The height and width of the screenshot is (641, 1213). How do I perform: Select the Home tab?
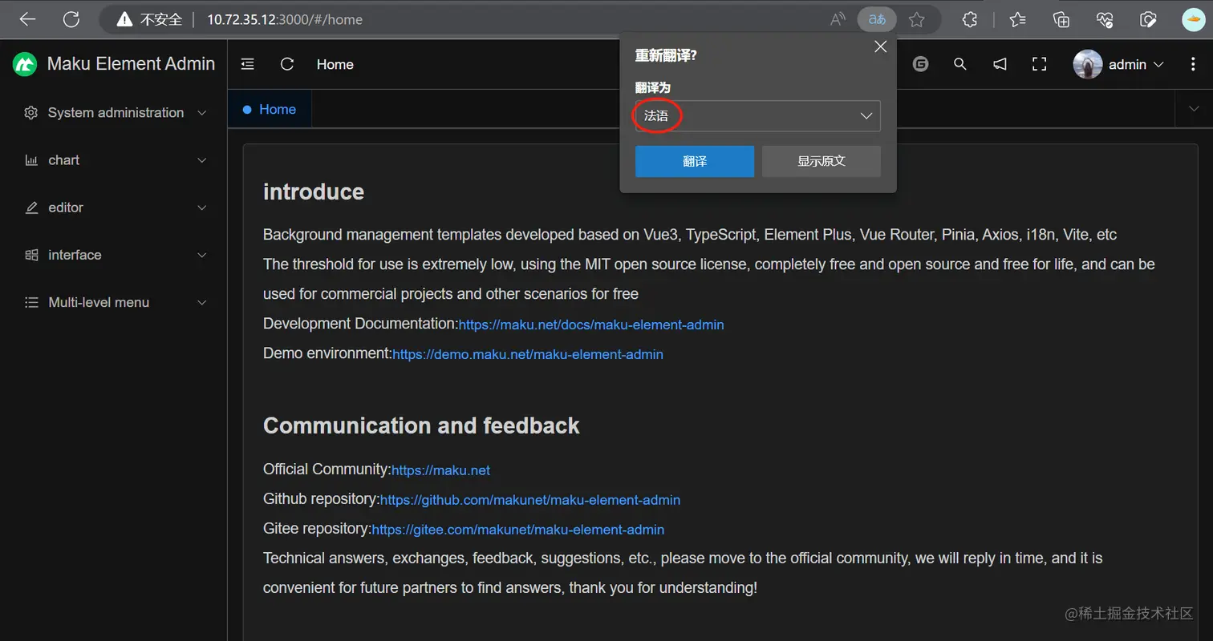pyautogui.click(x=277, y=110)
